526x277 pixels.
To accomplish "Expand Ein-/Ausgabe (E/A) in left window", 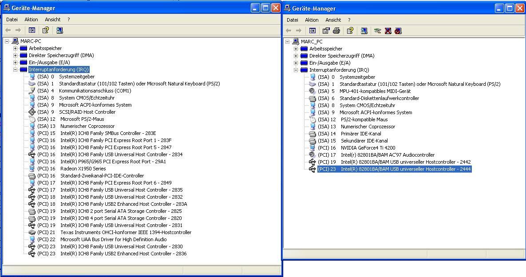I will click(x=15, y=62).
